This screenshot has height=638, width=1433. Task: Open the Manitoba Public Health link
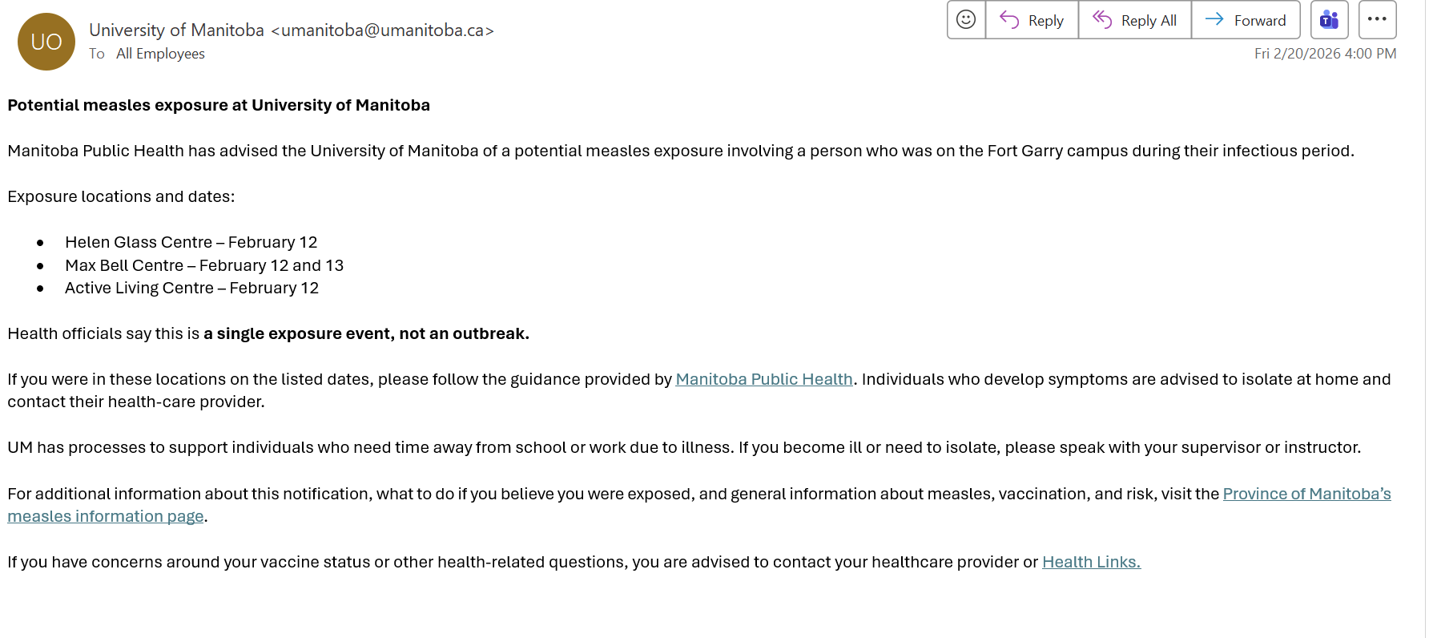(x=763, y=379)
